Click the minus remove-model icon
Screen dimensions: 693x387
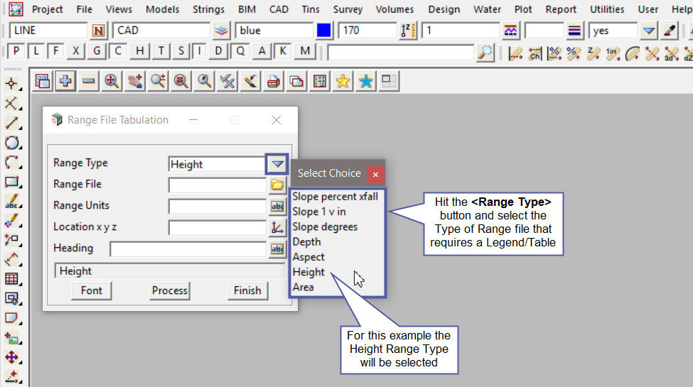(88, 81)
